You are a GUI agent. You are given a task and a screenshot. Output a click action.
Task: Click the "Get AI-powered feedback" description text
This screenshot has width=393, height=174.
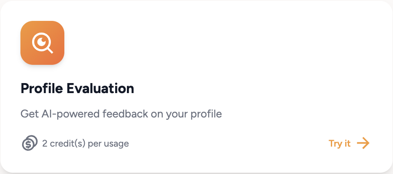click(x=121, y=114)
